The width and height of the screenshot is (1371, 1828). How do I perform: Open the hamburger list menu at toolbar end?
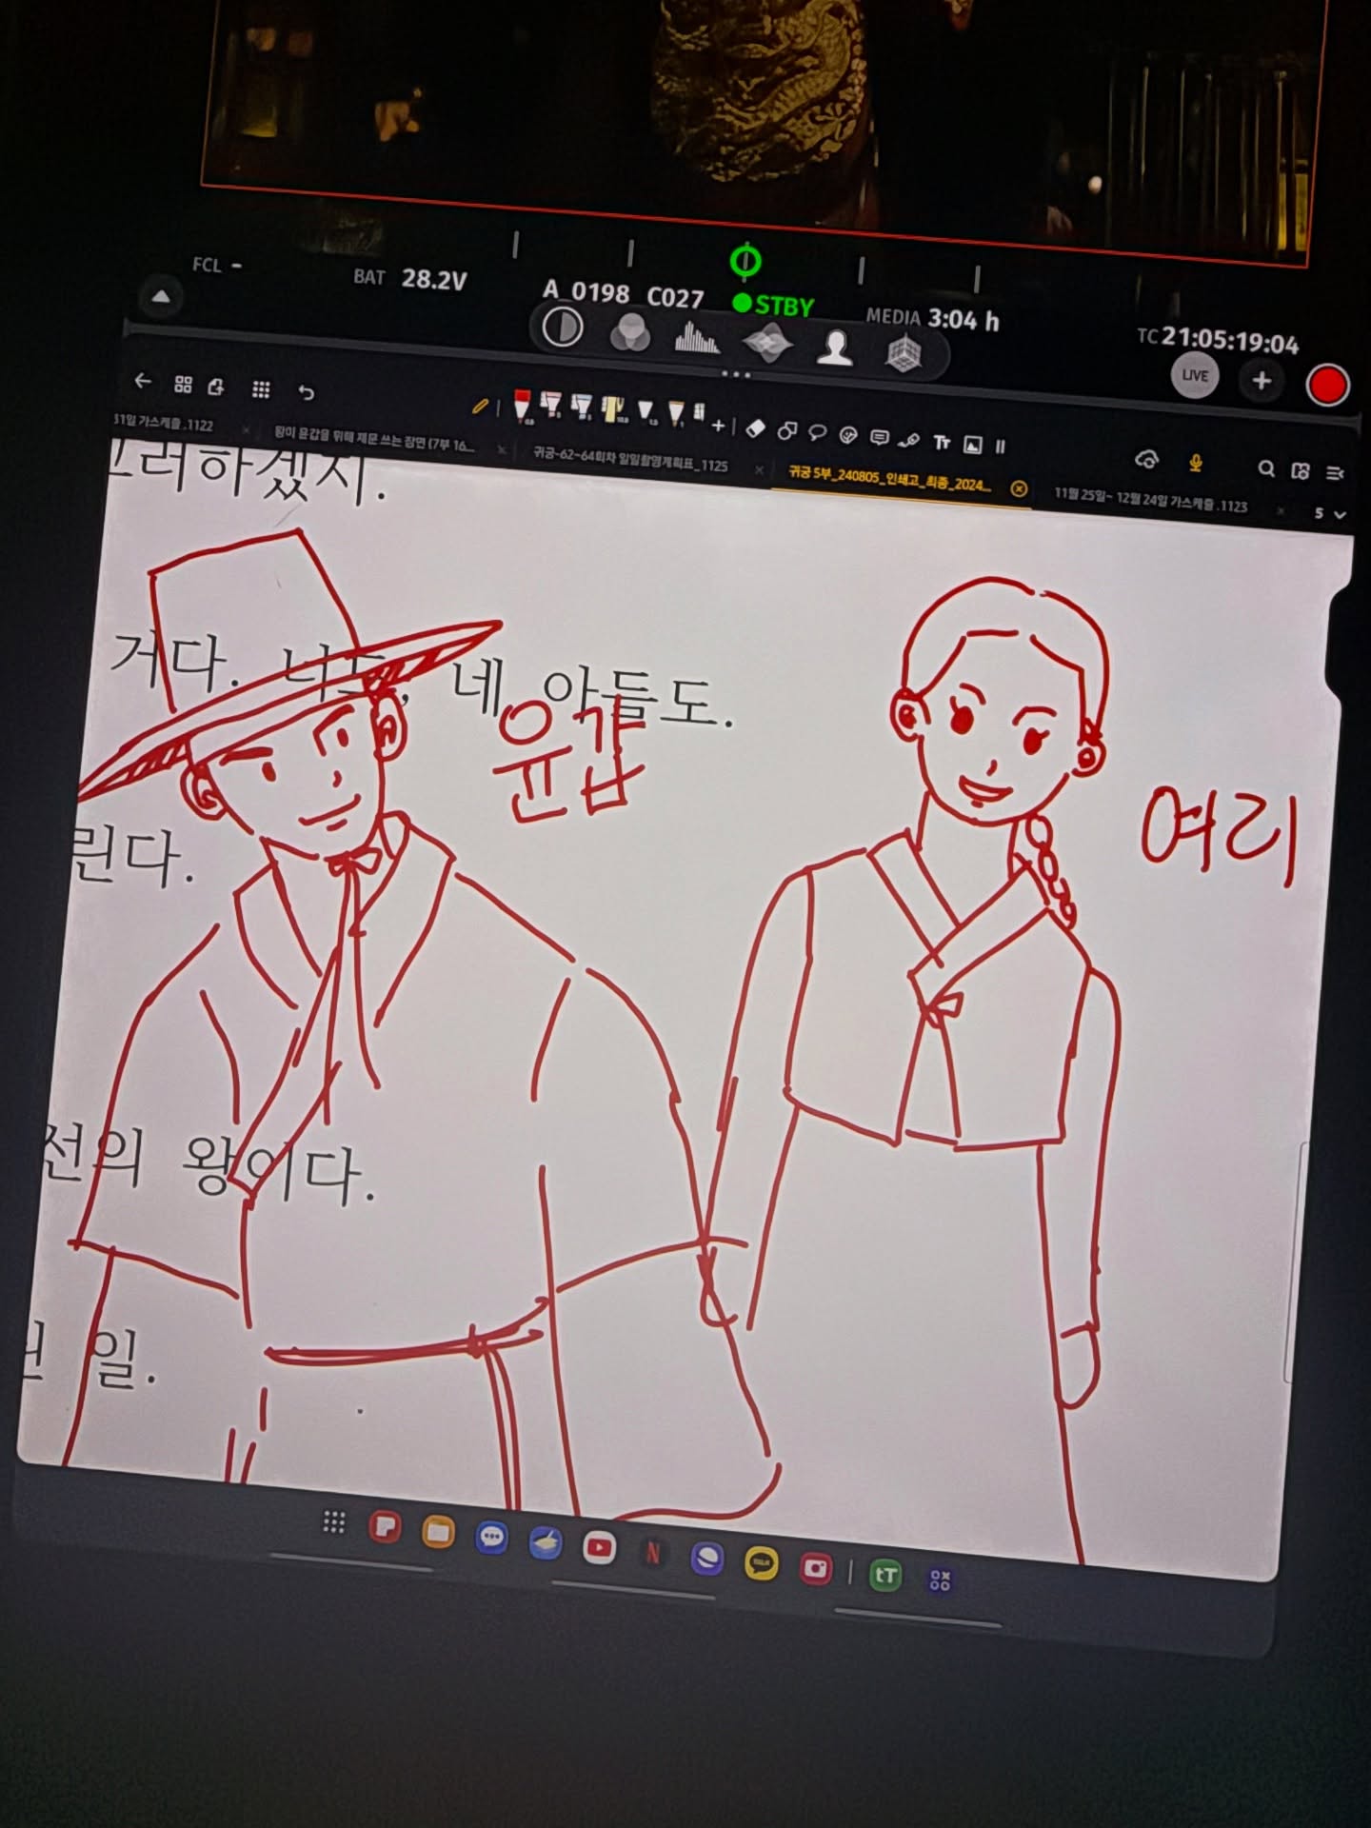tap(1335, 473)
